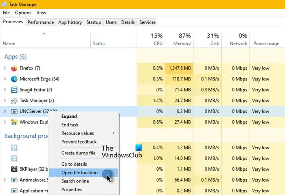Choose Search online in context menu

click(x=83, y=181)
